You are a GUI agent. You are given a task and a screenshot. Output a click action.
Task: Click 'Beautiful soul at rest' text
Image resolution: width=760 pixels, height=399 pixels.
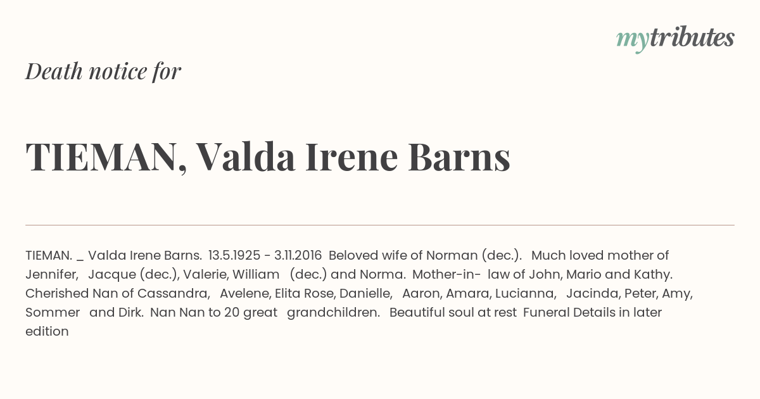[453, 313]
